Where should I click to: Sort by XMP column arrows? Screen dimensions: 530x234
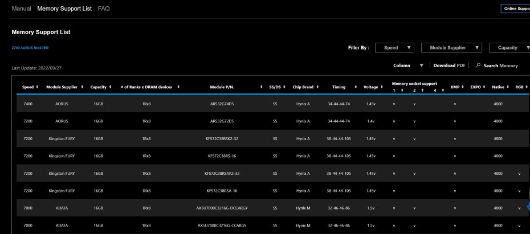pos(462,87)
